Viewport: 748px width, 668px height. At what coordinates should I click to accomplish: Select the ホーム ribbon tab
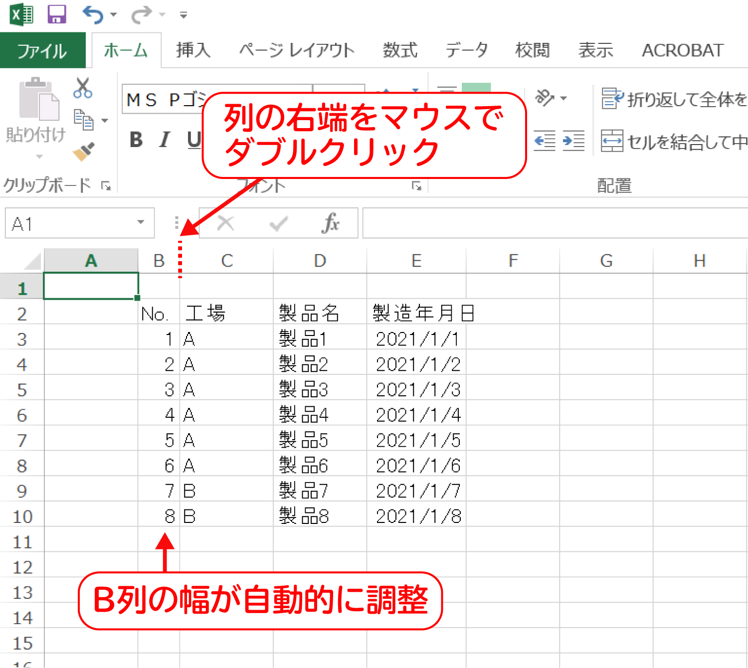[x=126, y=50]
